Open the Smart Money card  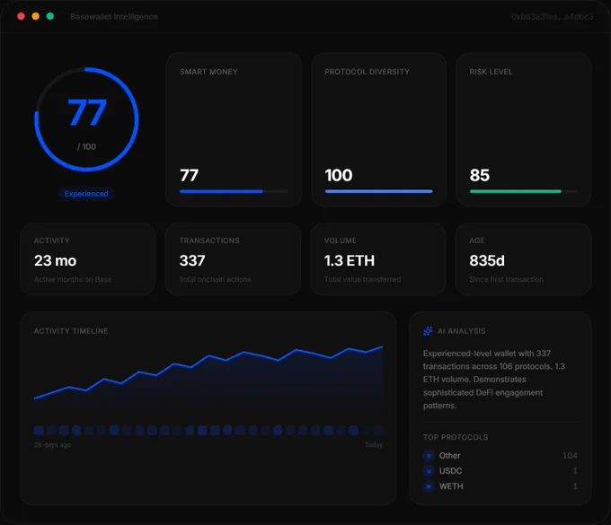point(234,129)
